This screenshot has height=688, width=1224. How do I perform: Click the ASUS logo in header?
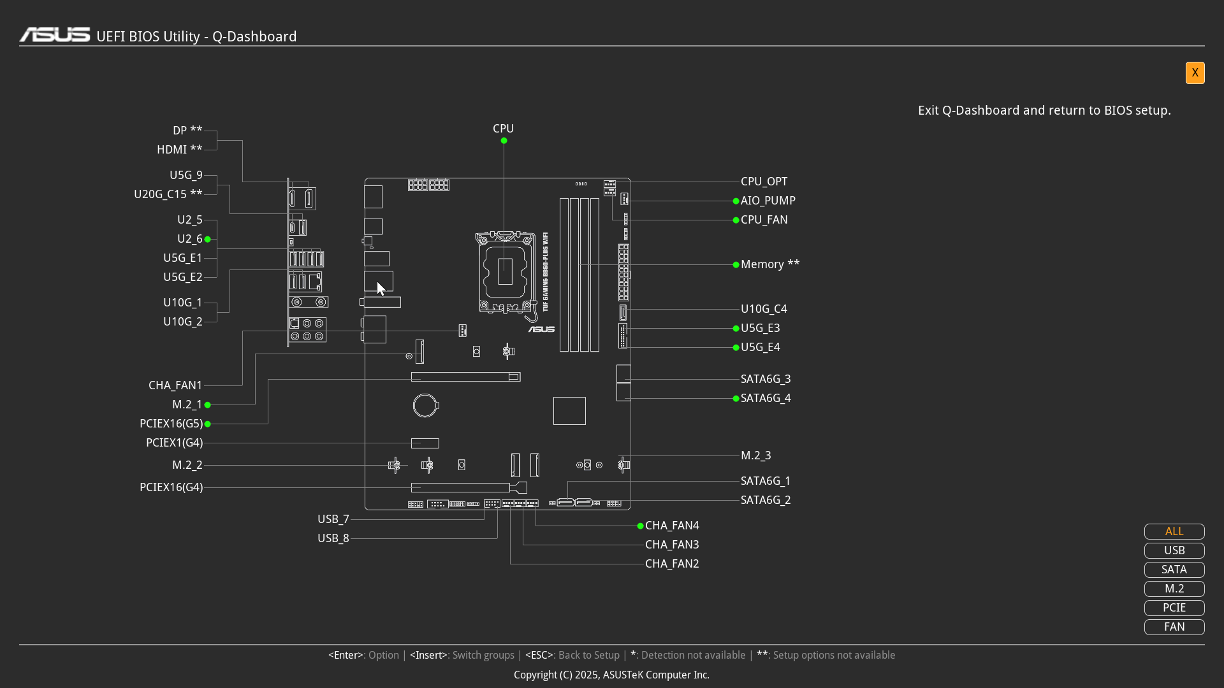click(x=55, y=35)
